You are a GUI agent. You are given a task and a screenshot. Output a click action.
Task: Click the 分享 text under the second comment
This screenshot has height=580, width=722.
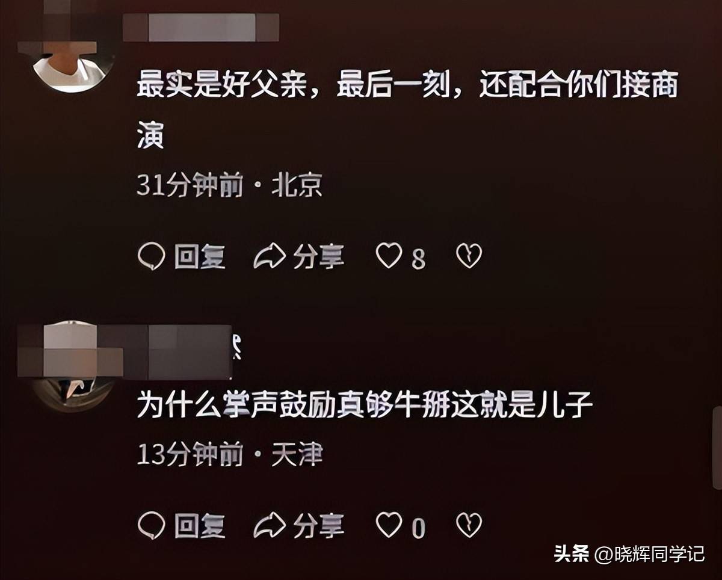[319, 526]
